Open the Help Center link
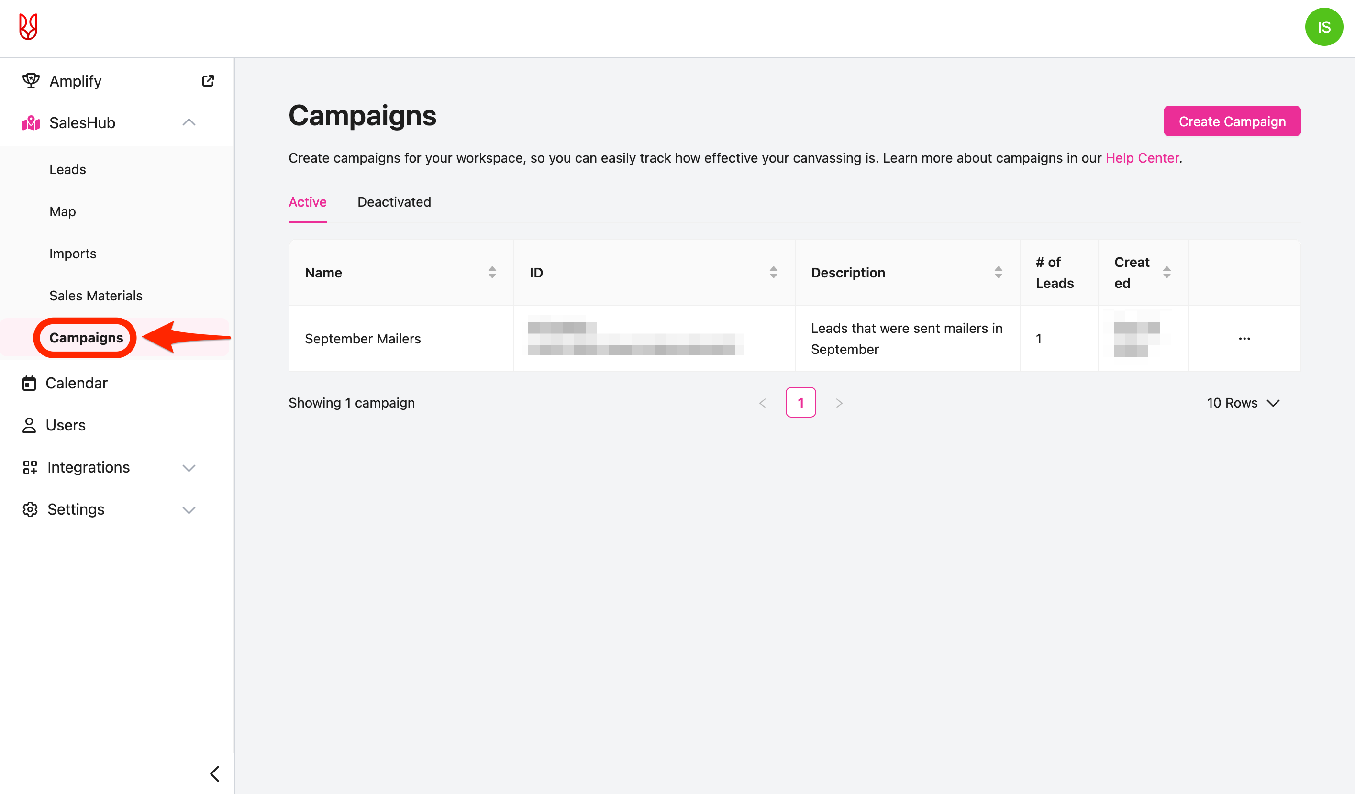1355x794 pixels. 1142,158
